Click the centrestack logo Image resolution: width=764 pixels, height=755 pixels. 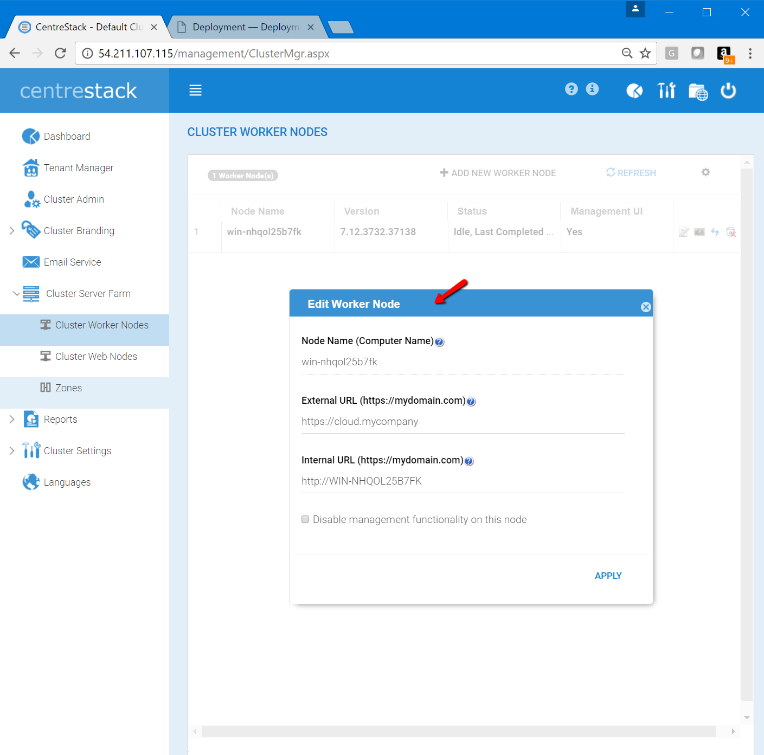coord(79,91)
